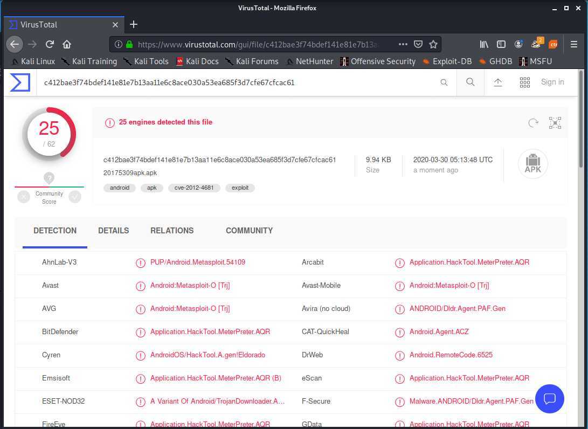This screenshot has width=588, height=429.
Task: Save page to Pocket icon
Action: (418, 44)
